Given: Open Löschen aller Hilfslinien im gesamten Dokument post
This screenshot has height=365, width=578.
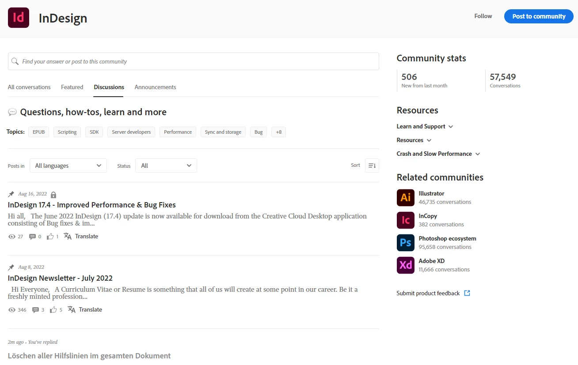Looking at the screenshot, I should click(x=89, y=356).
